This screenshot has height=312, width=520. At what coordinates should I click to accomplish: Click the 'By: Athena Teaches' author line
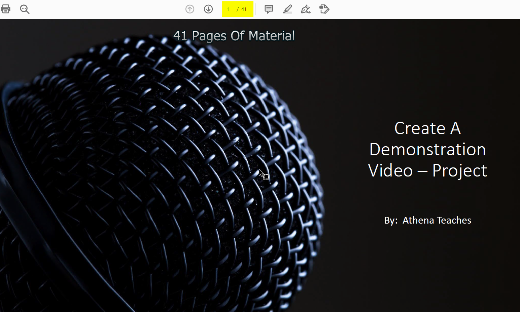[427, 220]
